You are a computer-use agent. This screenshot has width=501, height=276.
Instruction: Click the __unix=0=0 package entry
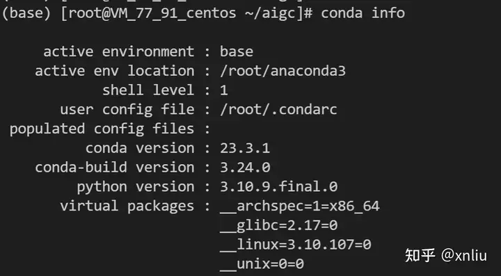coord(262,264)
